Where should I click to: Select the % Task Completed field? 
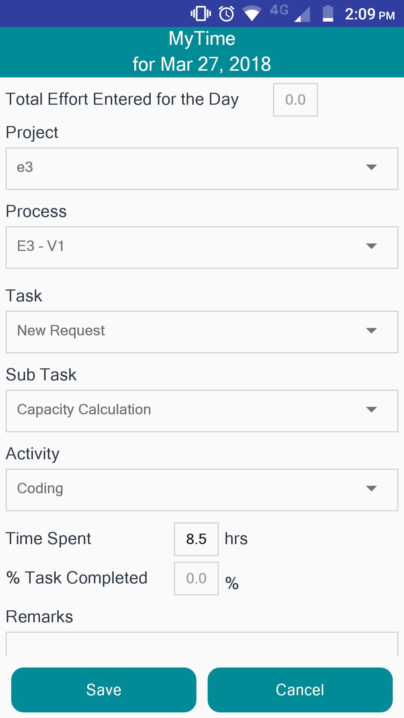click(x=196, y=579)
